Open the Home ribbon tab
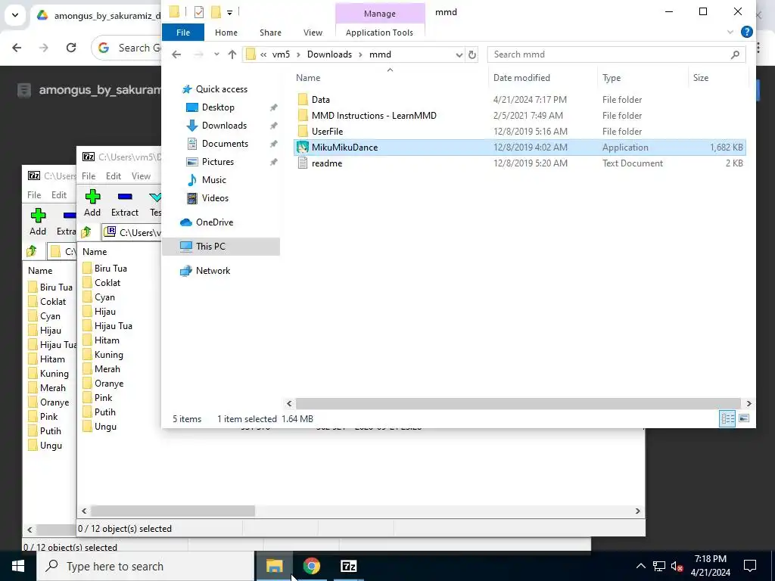Screen dimensions: 775x581 click(226, 33)
